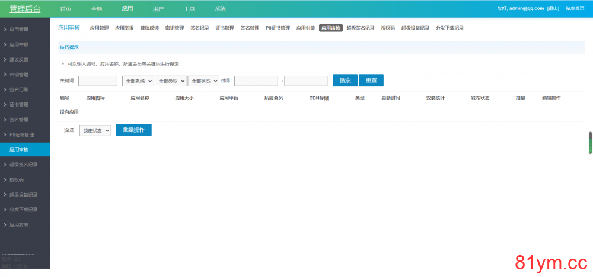
Task: Open the 全部类型 type dropdown
Action: tap(171, 80)
